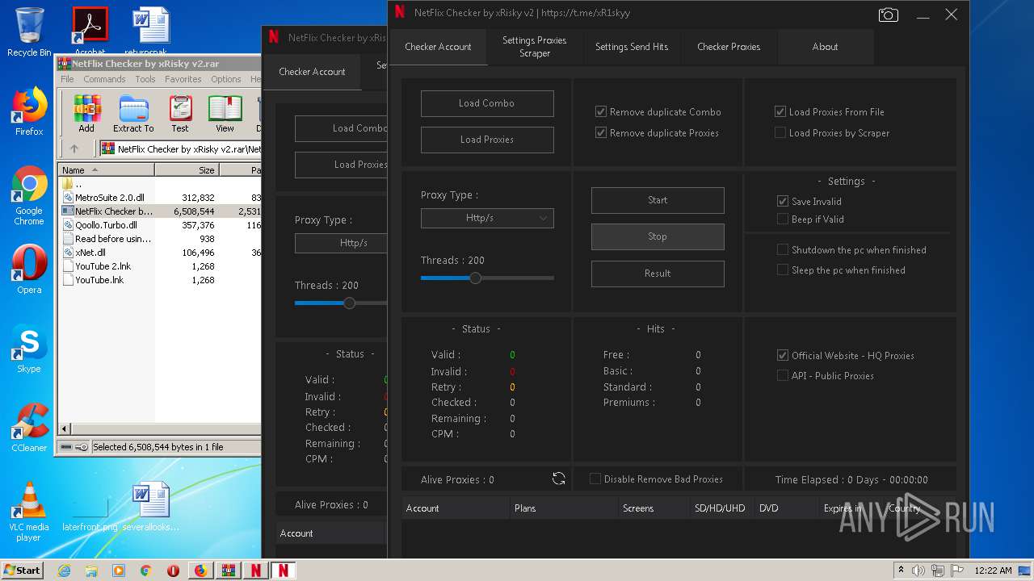Click WinRAR Test toolbar icon

pos(180,114)
